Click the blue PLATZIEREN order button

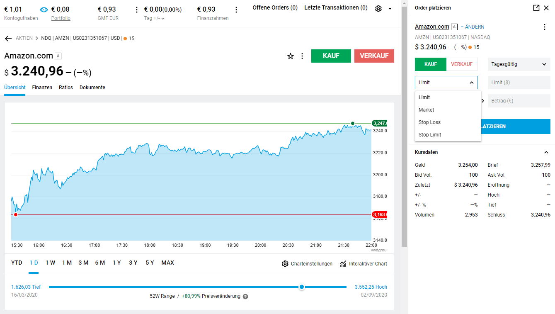coord(516,127)
